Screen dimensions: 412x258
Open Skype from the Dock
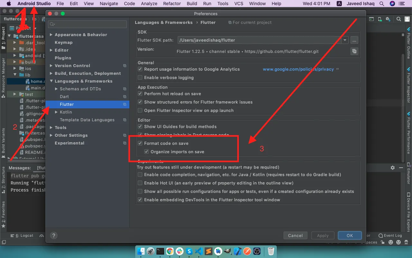pos(189,251)
